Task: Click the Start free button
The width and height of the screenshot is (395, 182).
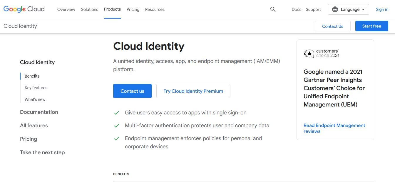Action: click(x=372, y=26)
